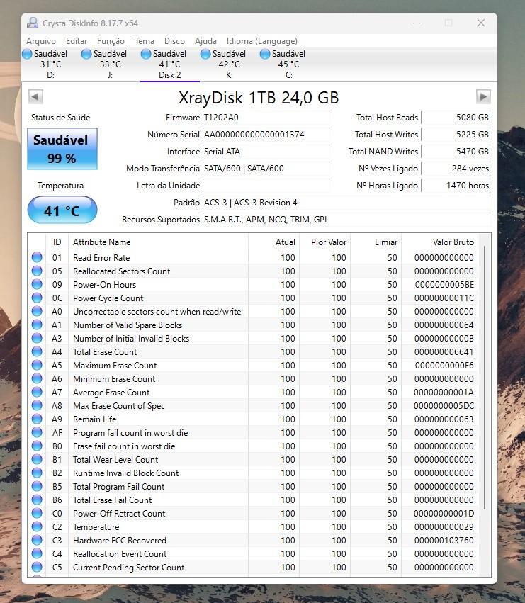
Task: Click the Pior Valor column header
Action: coord(324,242)
